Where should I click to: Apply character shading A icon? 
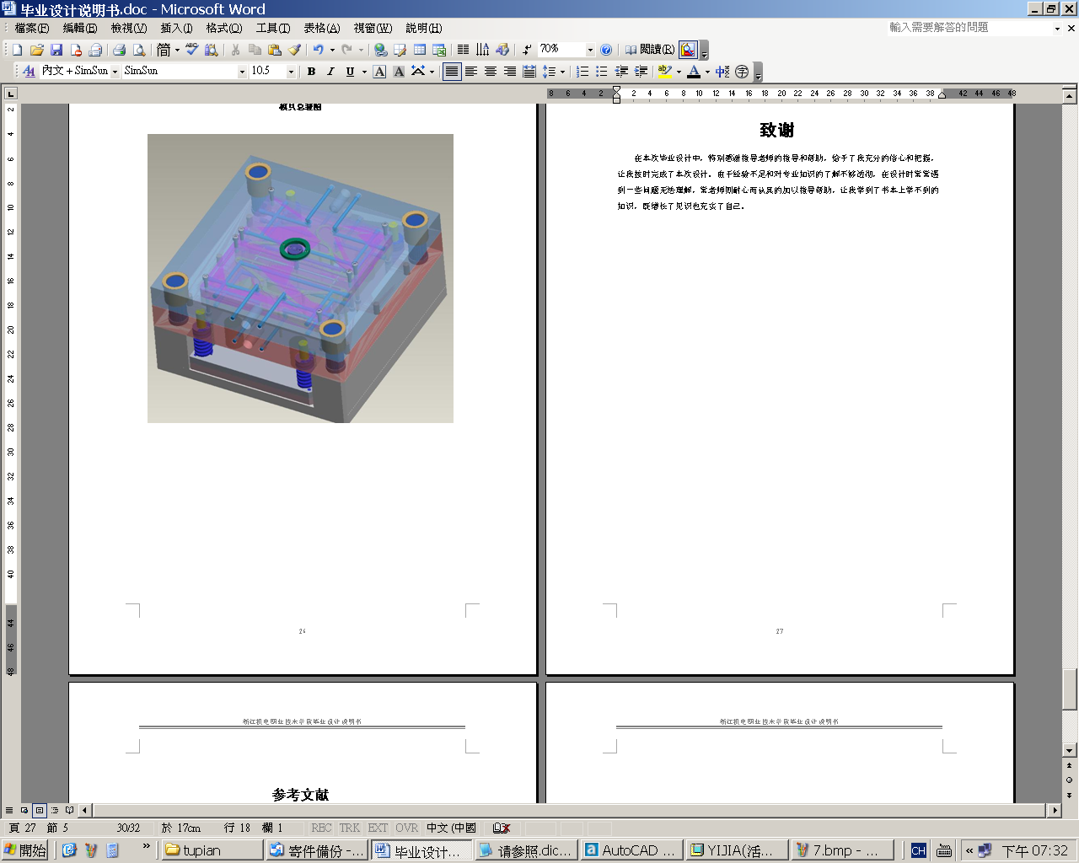point(399,72)
